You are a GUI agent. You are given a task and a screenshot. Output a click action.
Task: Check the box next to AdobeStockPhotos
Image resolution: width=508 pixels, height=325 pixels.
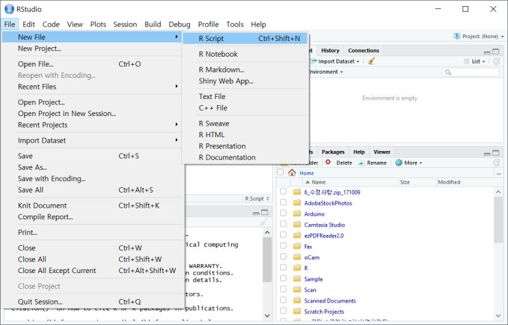click(x=283, y=203)
